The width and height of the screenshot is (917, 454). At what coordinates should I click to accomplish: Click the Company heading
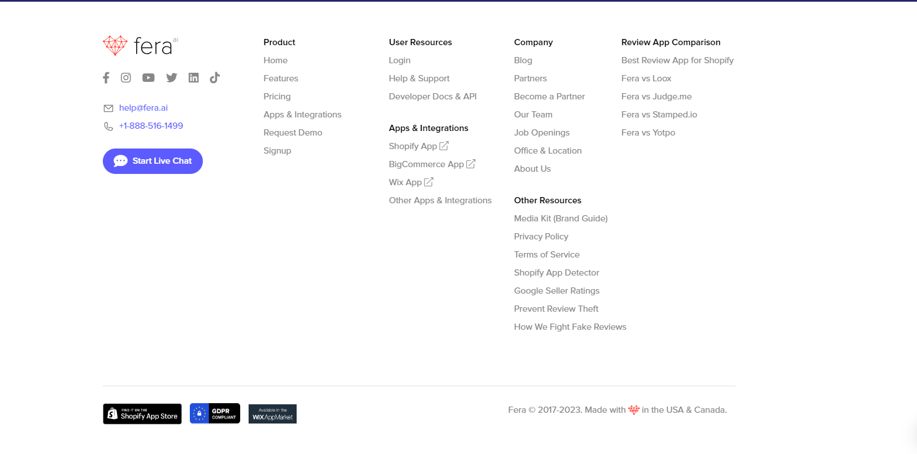(533, 42)
